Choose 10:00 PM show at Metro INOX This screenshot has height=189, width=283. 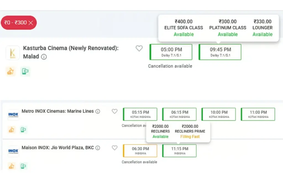[219, 114]
